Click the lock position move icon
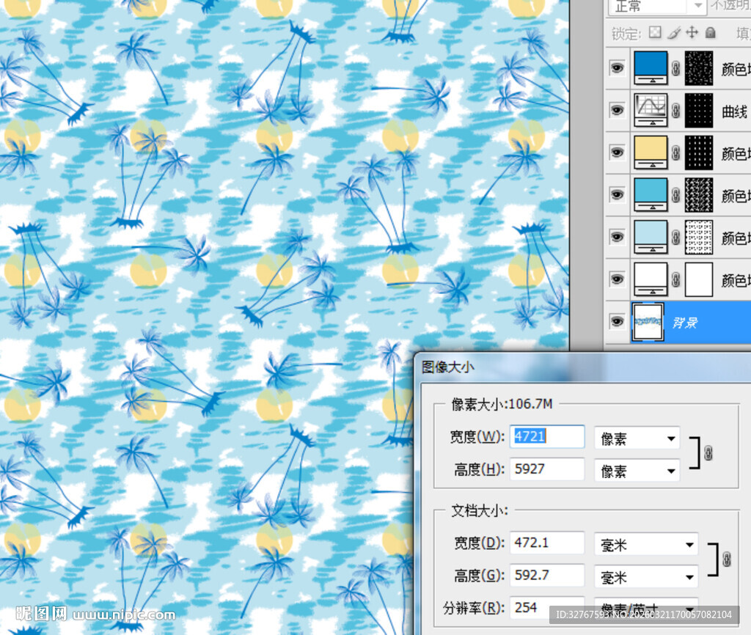The height and width of the screenshot is (635, 751). 692,33
